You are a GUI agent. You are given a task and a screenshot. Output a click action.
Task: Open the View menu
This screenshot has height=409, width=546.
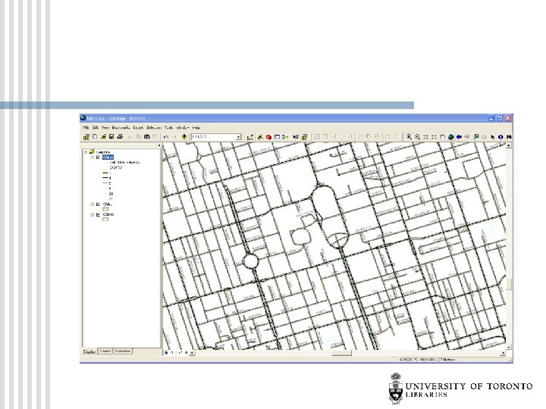point(105,128)
